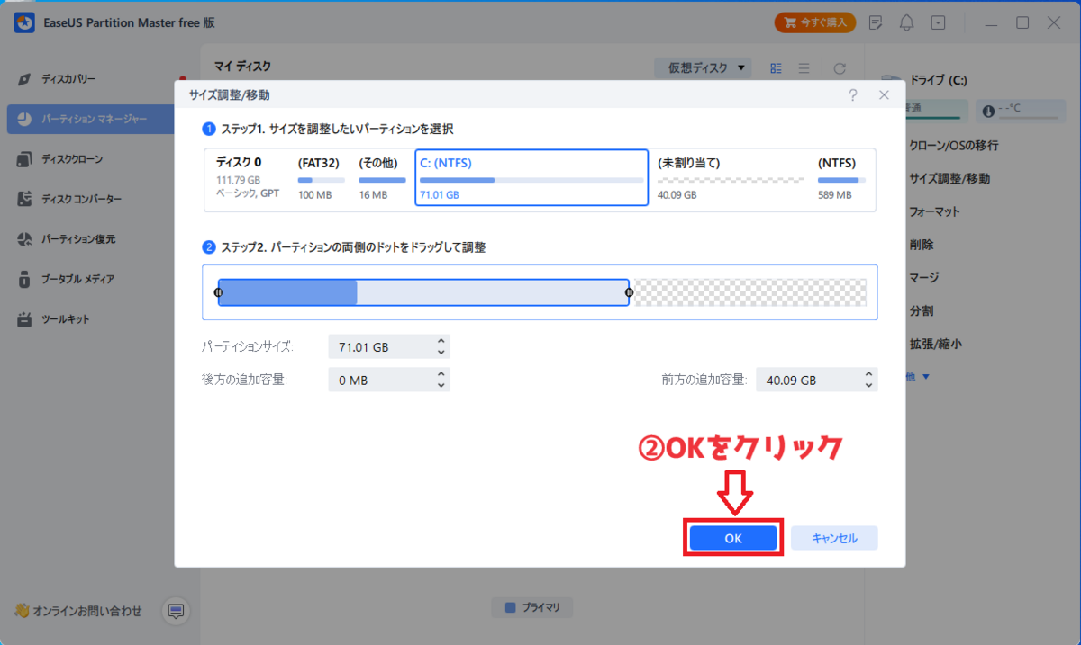The width and height of the screenshot is (1081, 645).
Task: Decrease パーティションサイズ with down arrow
Action: tap(441, 353)
